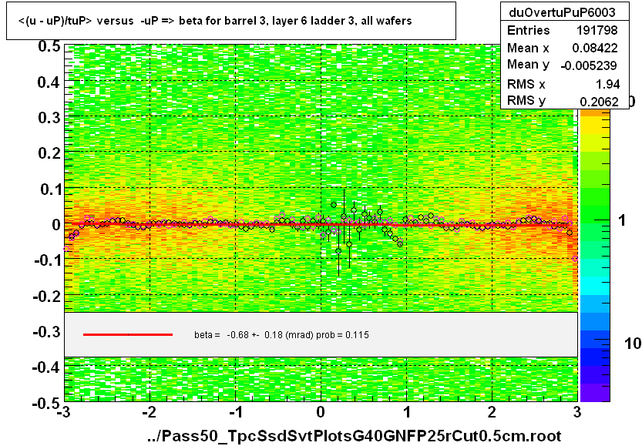Click the histogram title text box
This screenshot has height=446, width=642.
[x=231, y=21]
